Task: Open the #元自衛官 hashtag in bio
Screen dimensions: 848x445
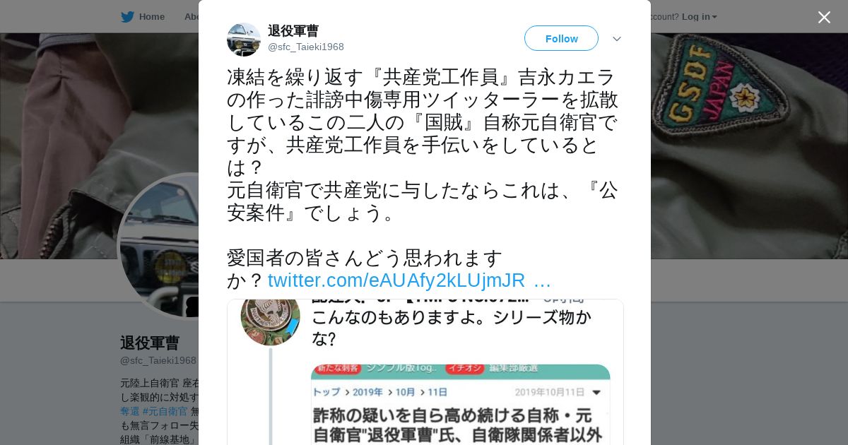Action: [x=165, y=411]
